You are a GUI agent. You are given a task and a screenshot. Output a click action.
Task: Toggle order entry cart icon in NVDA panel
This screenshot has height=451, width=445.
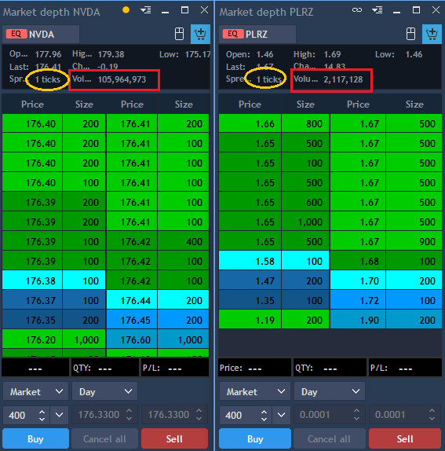click(200, 34)
